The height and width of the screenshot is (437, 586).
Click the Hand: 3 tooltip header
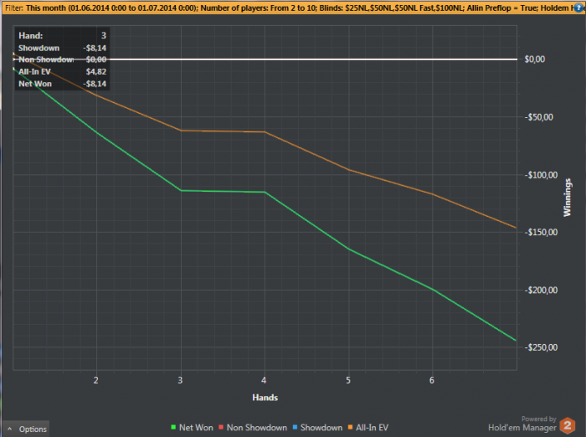(x=63, y=35)
